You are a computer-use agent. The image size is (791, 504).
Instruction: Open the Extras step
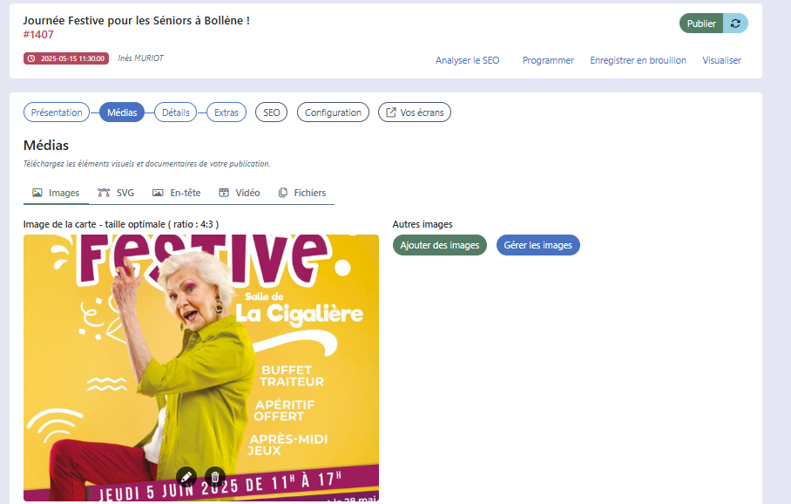click(226, 112)
